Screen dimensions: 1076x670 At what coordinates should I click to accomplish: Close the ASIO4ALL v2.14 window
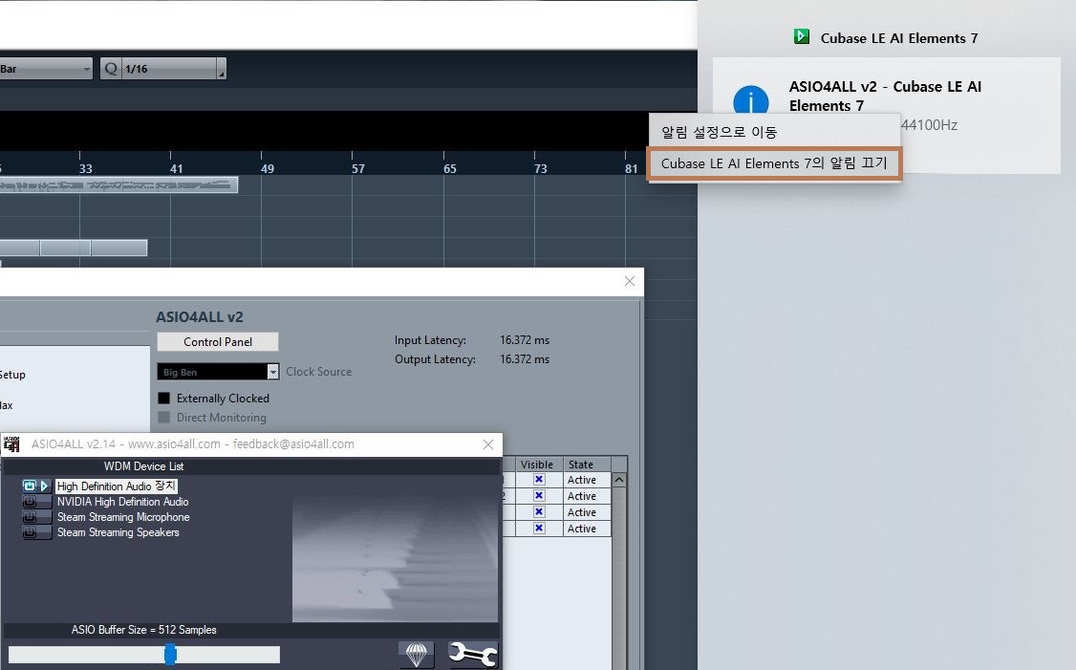pos(488,444)
